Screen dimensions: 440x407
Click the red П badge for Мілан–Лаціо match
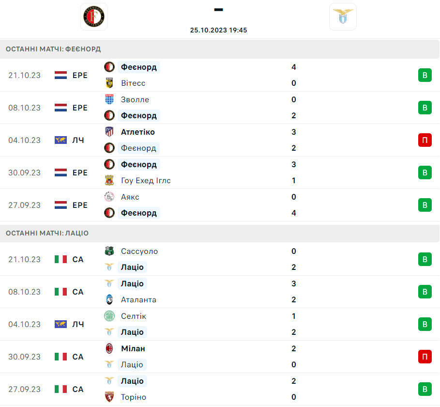pos(425,357)
